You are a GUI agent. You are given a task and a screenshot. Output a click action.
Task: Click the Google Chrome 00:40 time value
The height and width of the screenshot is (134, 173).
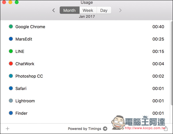(158, 27)
